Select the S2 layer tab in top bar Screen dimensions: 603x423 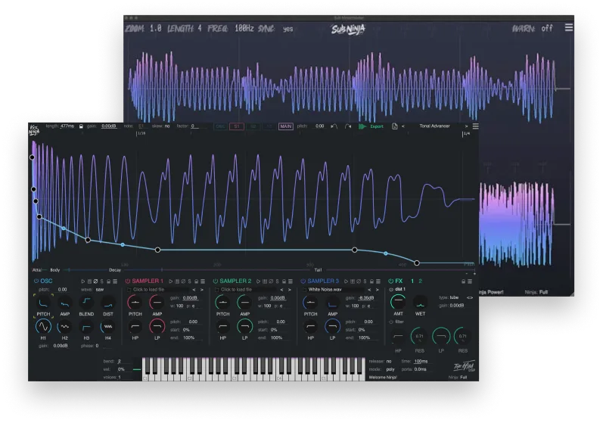click(x=253, y=126)
